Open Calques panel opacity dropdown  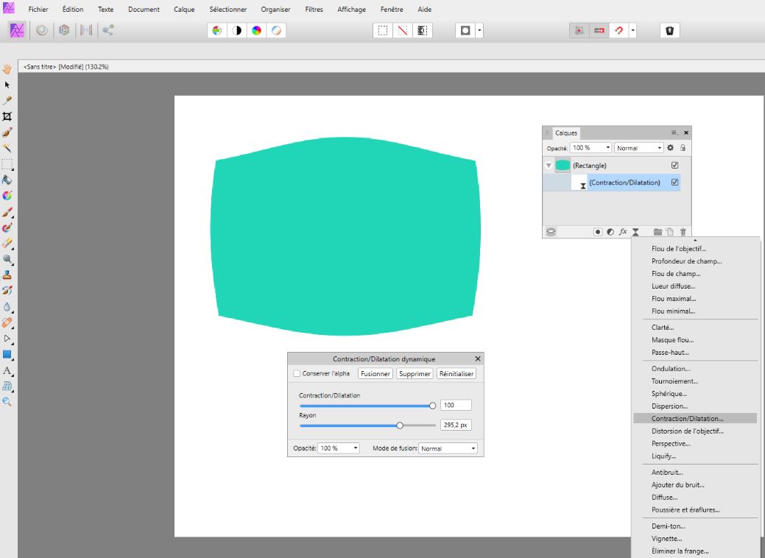tap(608, 148)
